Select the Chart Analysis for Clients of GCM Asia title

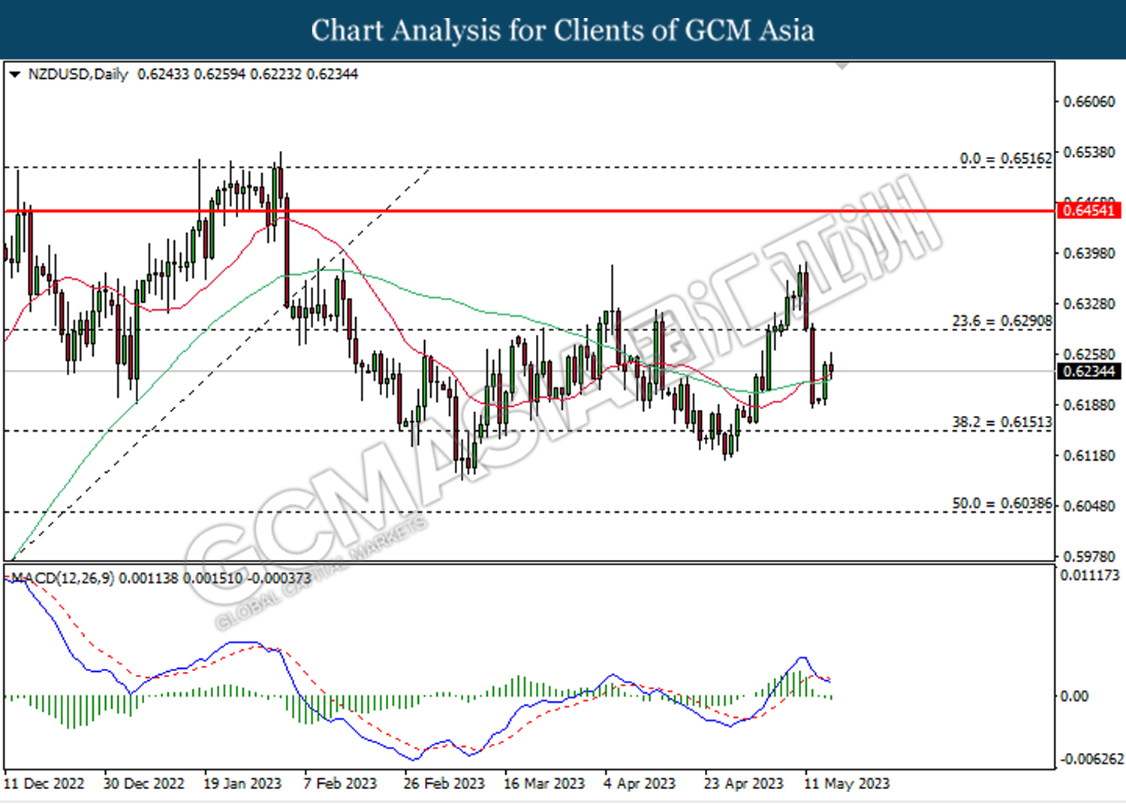[x=563, y=31]
